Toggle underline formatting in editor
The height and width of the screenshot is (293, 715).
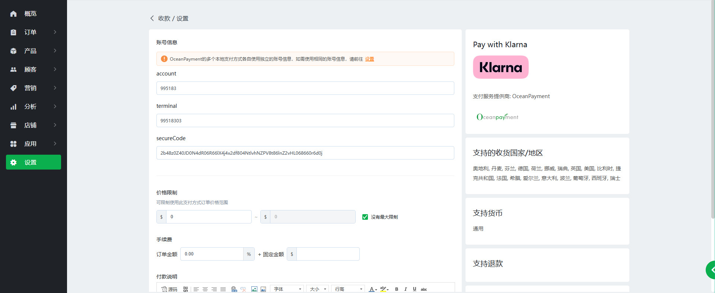[414, 289]
